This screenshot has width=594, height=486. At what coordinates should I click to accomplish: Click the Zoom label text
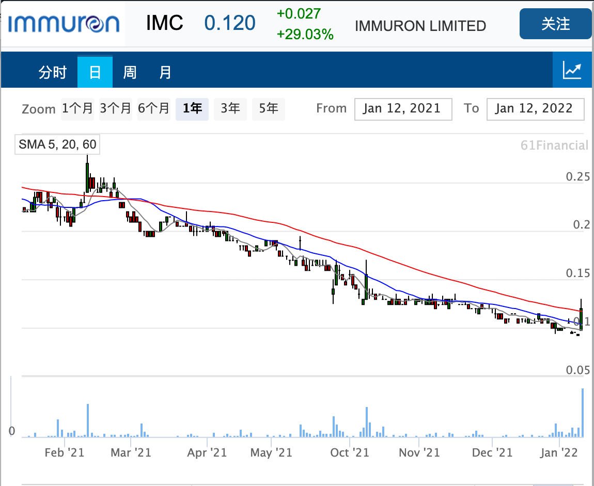pyautogui.click(x=39, y=109)
